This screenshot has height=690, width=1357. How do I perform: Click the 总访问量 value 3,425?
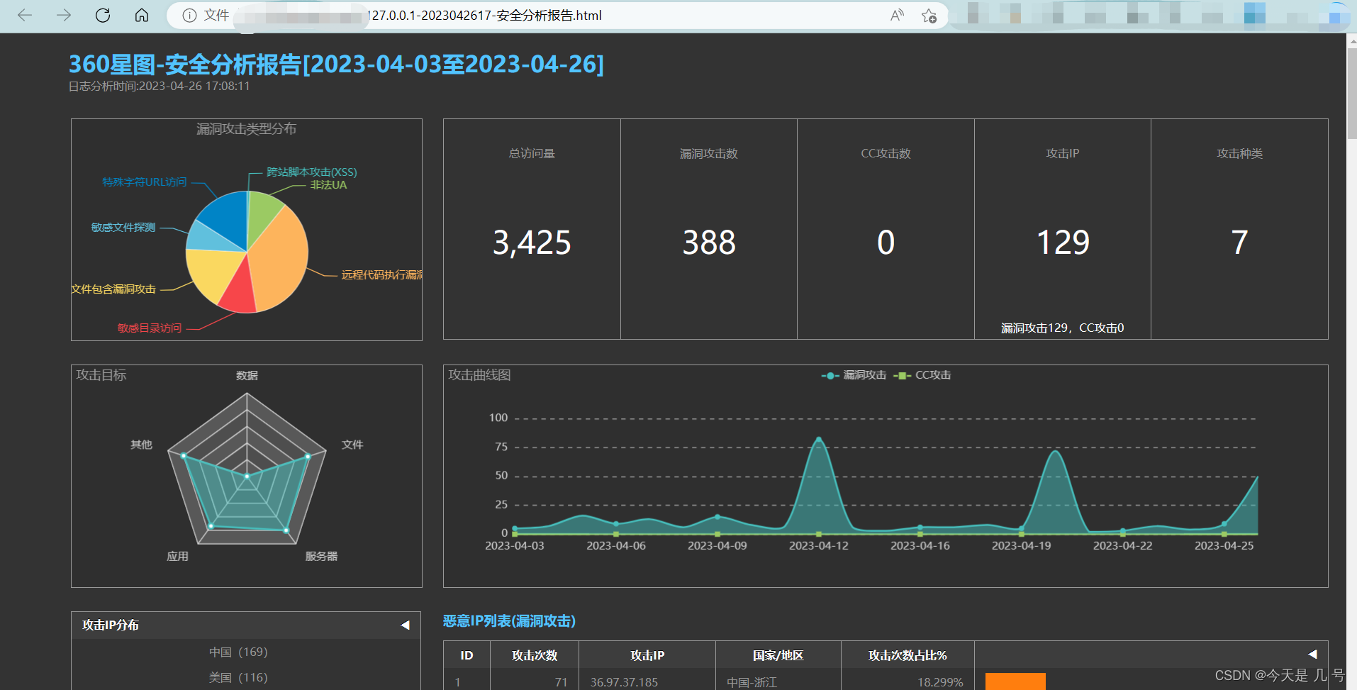[x=532, y=243]
